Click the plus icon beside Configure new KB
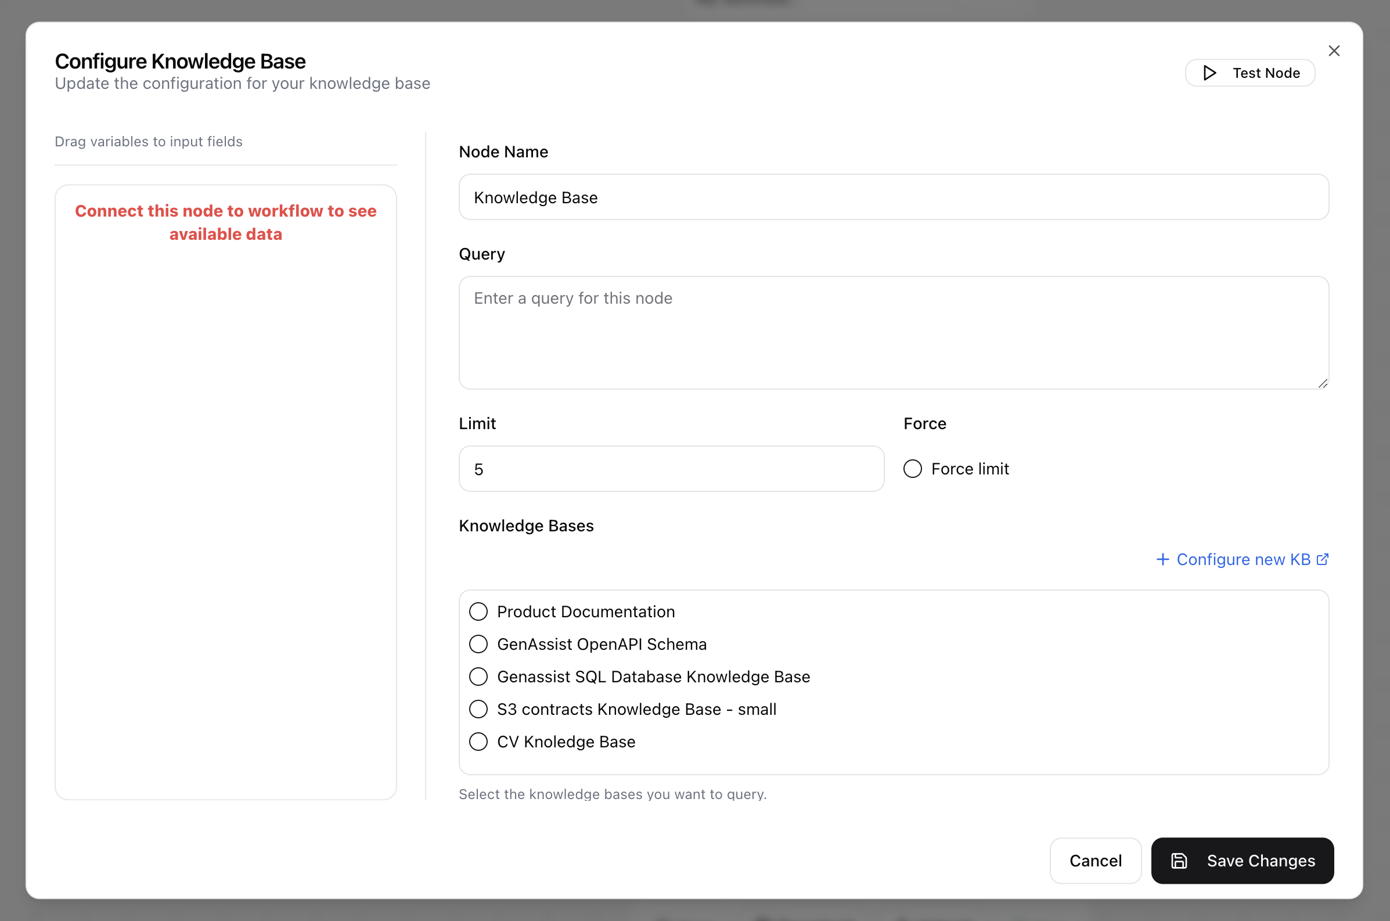Screen dimensions: 1390x921 [x=1162, y=559]
